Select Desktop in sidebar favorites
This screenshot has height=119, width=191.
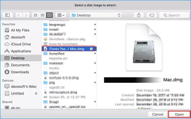(21, 58)
